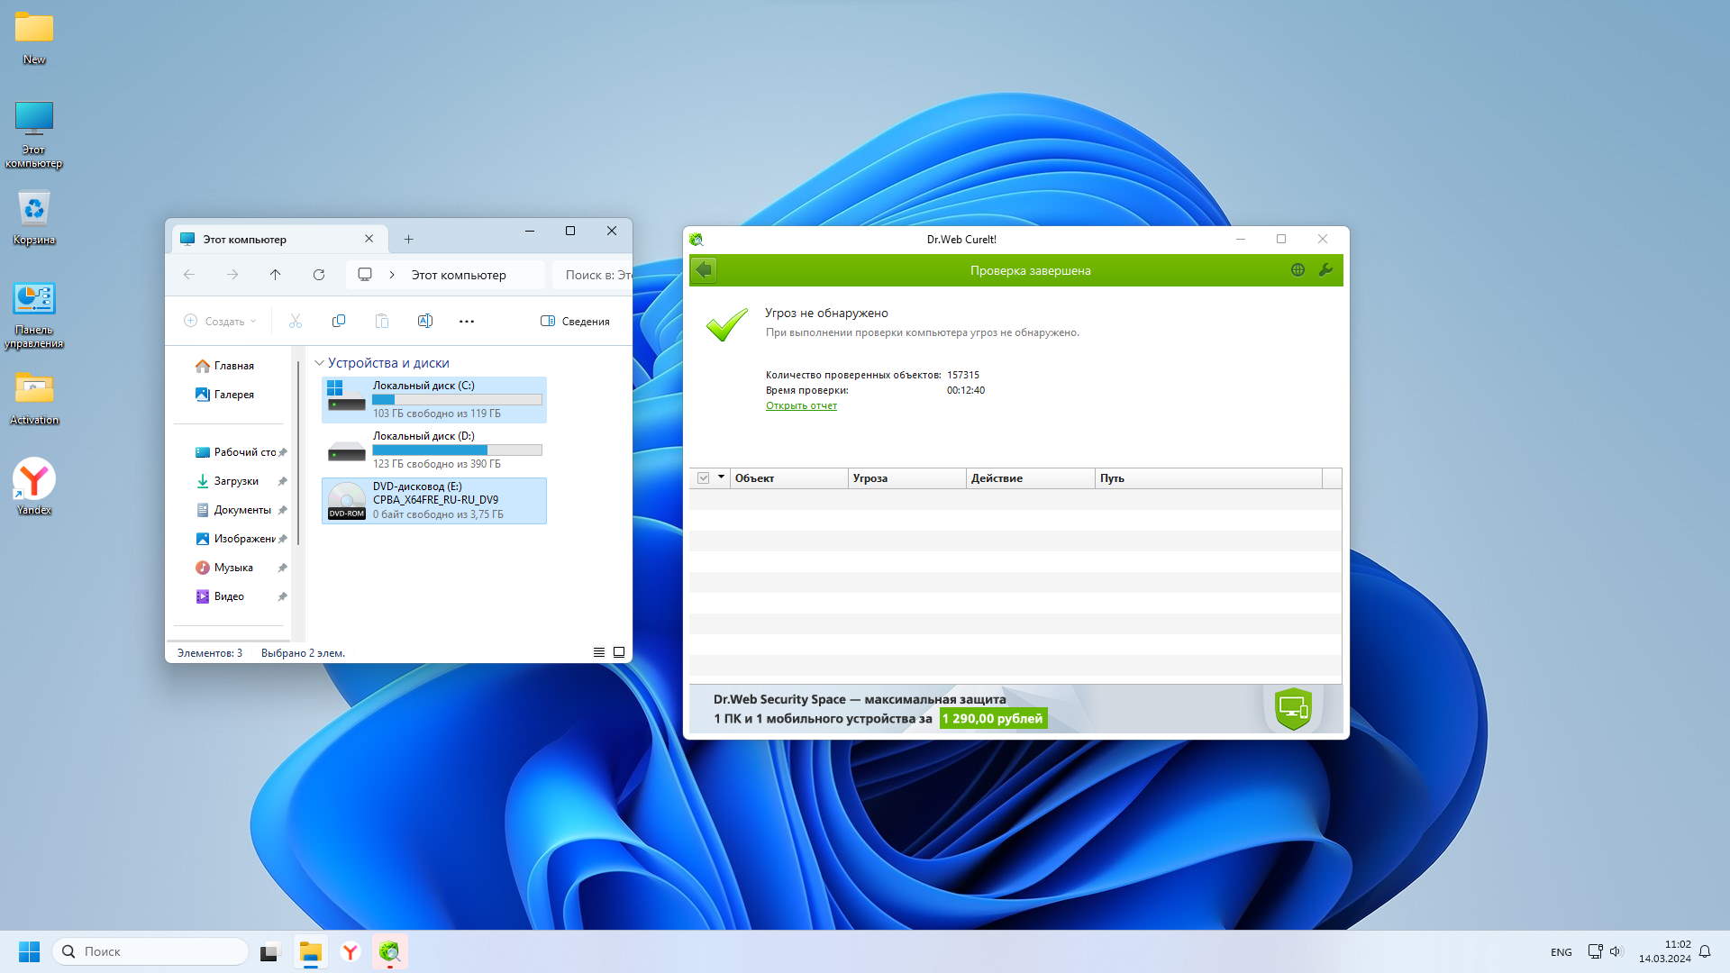Switch to the details list view icon

click(x=599, y=652)
